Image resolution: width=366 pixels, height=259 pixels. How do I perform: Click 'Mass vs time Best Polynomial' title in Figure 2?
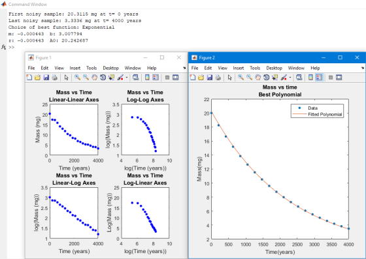(280, 91)
